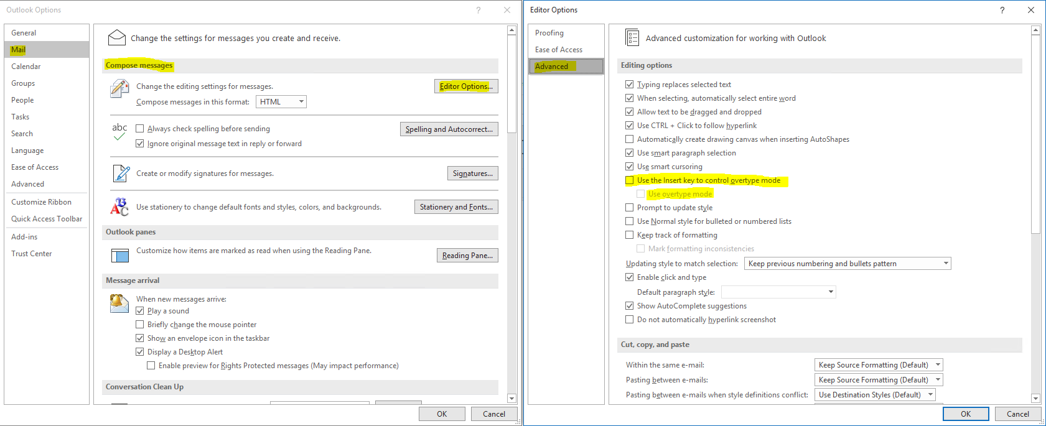Image resolution: width=1046 pixels, height=426 pixels.
Task: Uncheck Ignore original message text in reply
Action: coord(140,144)
